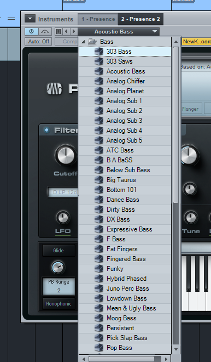Toggle the instrument power (bypass) button
The width and height of the screenshot is (211, 362).
pos(32,31)
